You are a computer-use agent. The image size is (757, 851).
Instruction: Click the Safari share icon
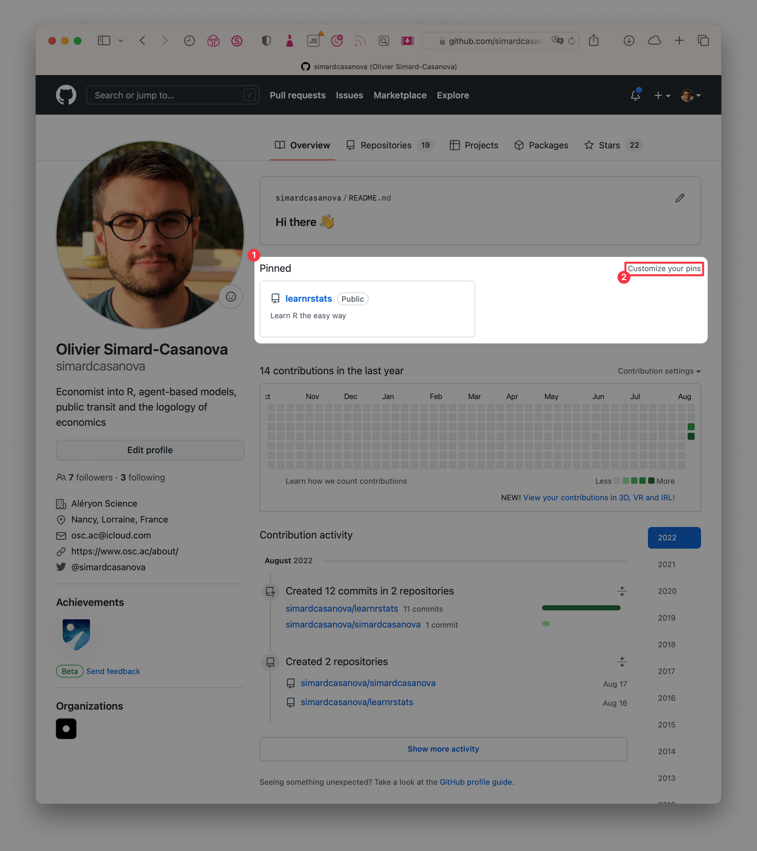click(593, 41)
